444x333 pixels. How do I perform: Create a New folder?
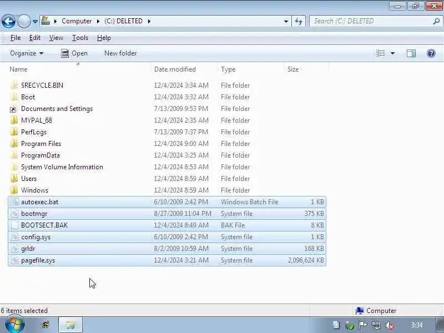120,53
